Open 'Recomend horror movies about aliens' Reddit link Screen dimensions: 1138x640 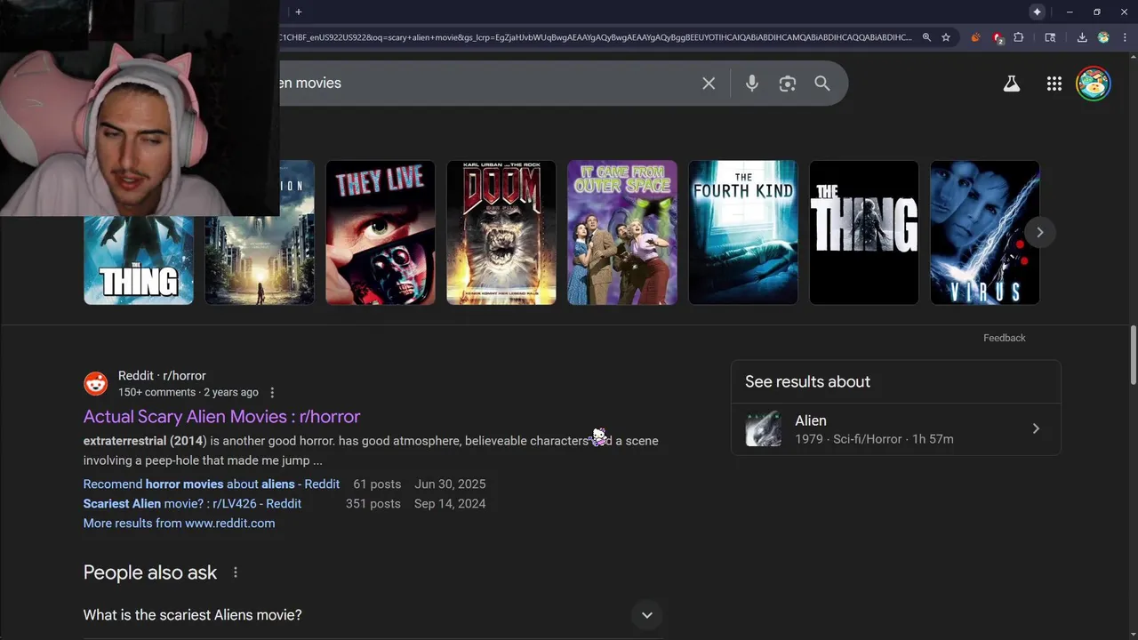coord(212,484)
